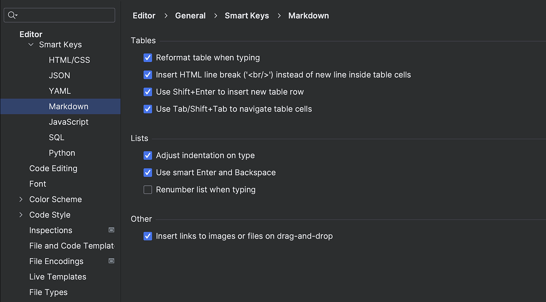Image resolution: width=546 pixels, height=302 pixels.
Task: Uncheck Use smart Enter and Backspace
Action: click(148, 172)
